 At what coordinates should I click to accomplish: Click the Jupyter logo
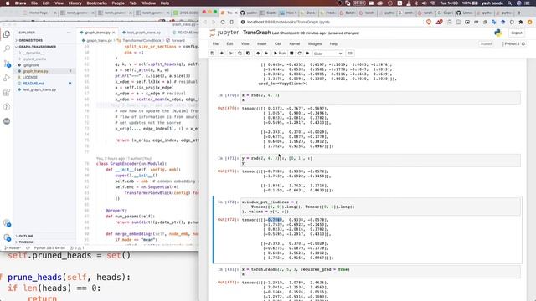click(x=224, y=33)
